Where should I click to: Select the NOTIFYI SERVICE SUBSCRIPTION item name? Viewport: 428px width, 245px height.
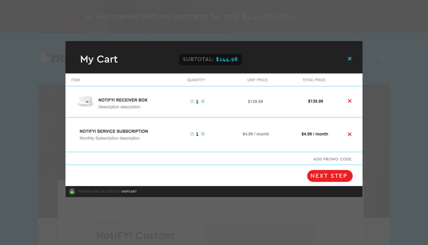(114, 131)
